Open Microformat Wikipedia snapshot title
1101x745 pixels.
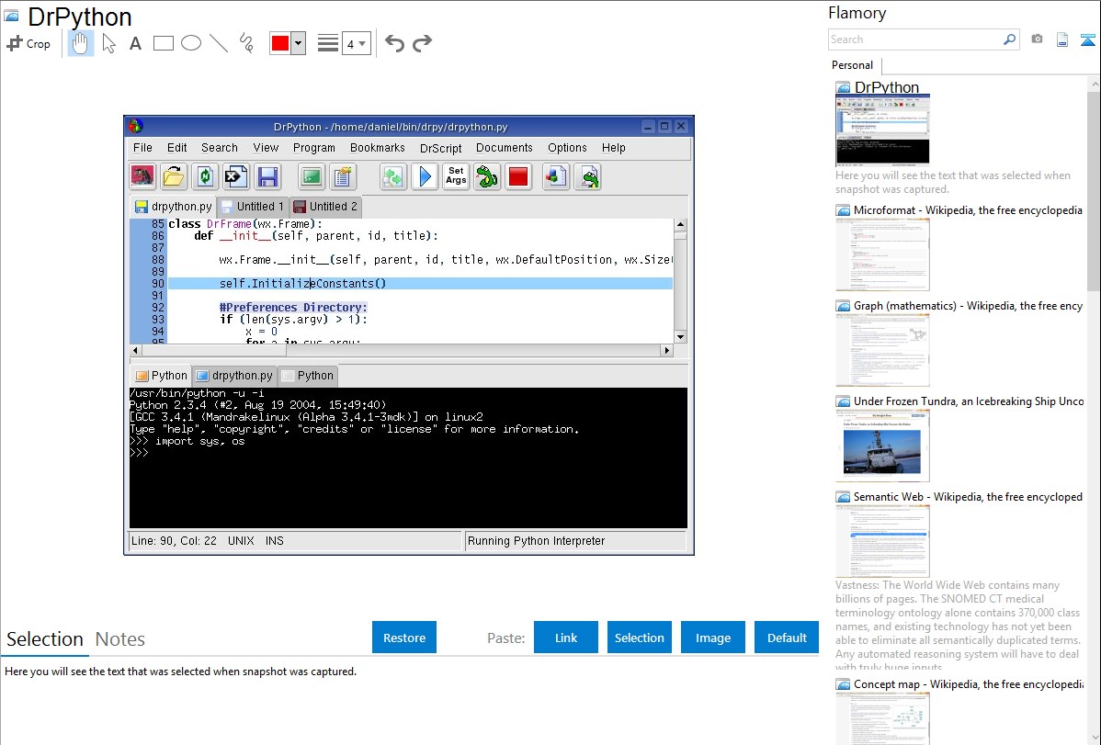tap(968, 210)
